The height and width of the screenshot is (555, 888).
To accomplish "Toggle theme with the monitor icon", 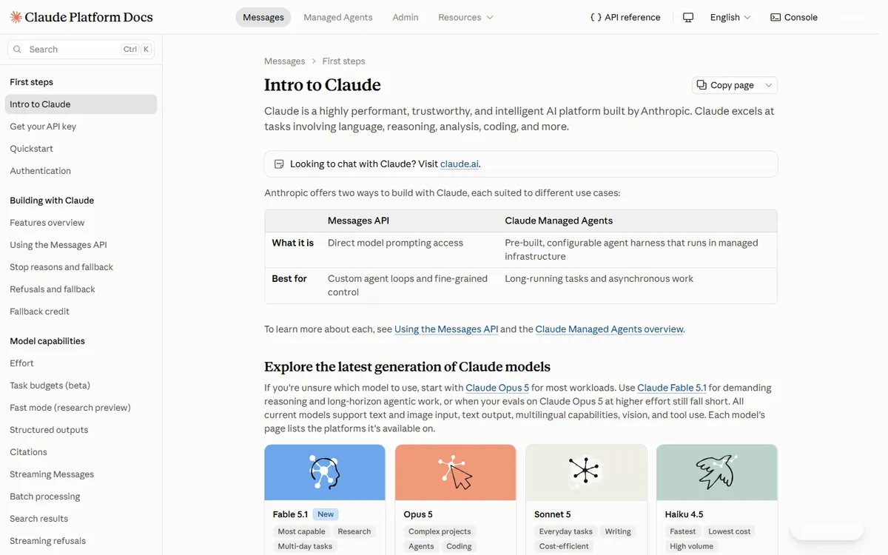I will click(x=688, y=17).
